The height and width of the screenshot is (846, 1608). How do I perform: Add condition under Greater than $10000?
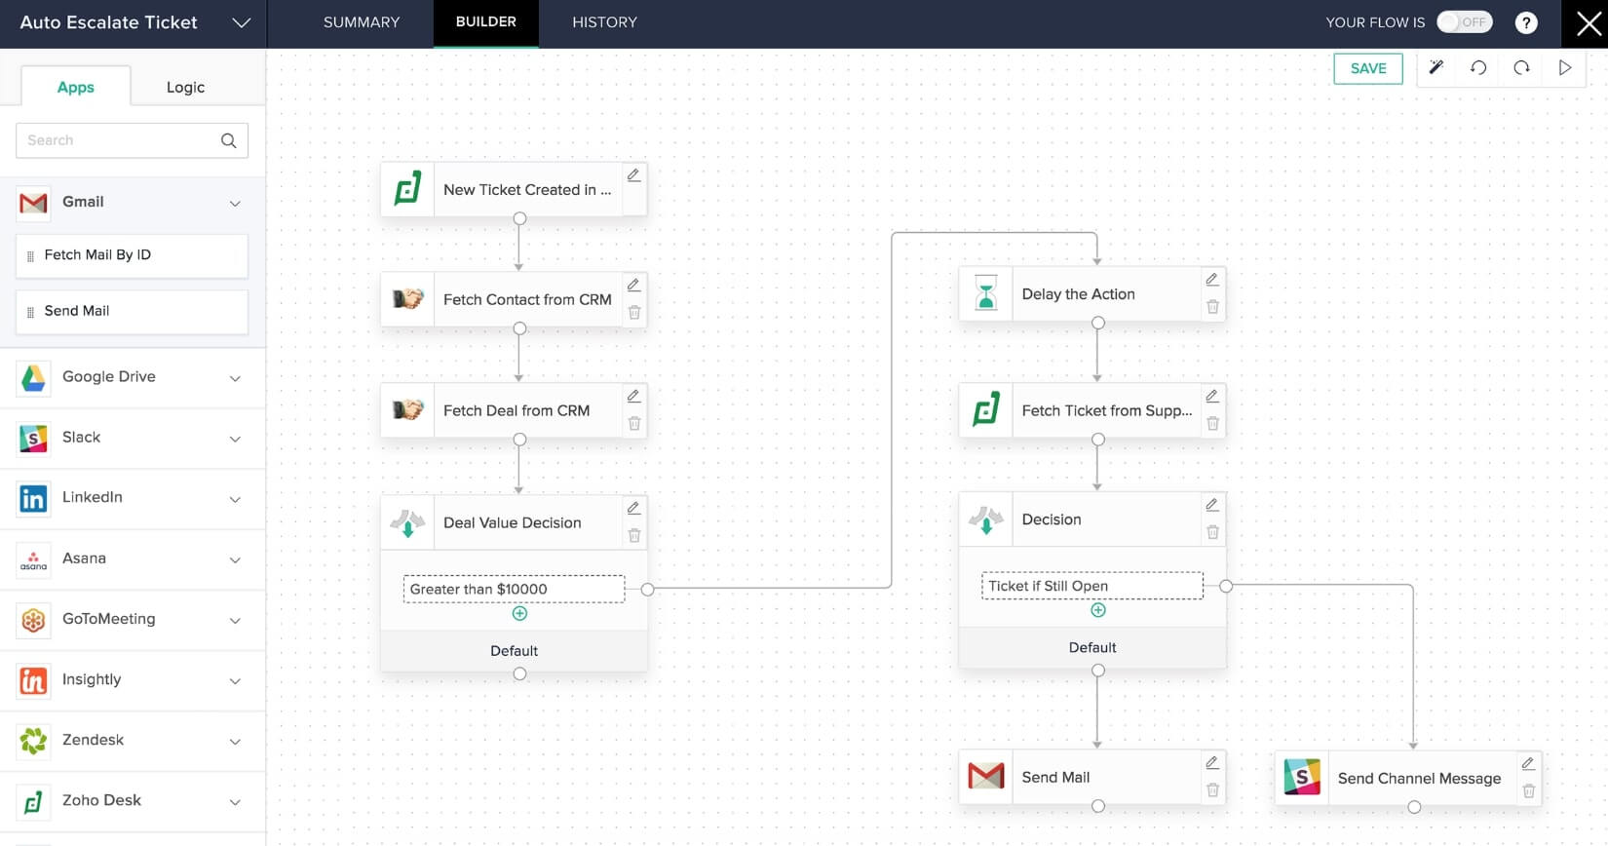click(519, 613)
